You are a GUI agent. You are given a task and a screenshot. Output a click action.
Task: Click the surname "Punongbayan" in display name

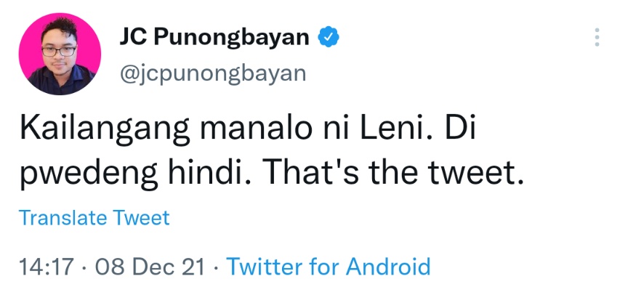click(231, 38)
